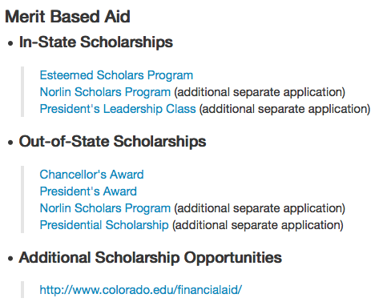Click the gray quote bar beside the financialaid URL

coord(22,290)
